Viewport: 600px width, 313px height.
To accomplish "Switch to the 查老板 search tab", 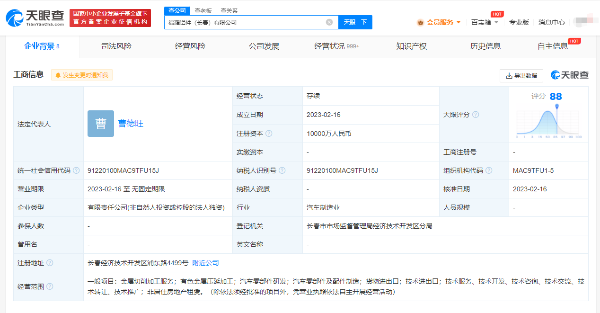I will click(203, 10).
